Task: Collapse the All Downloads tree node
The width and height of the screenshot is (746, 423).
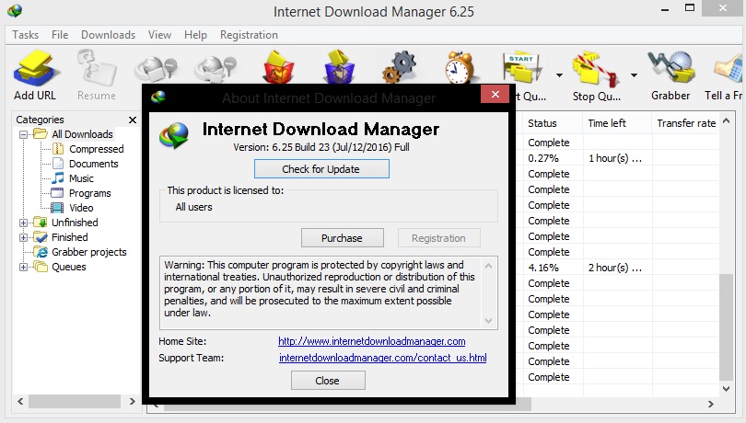Action: (x=23, y=134)
